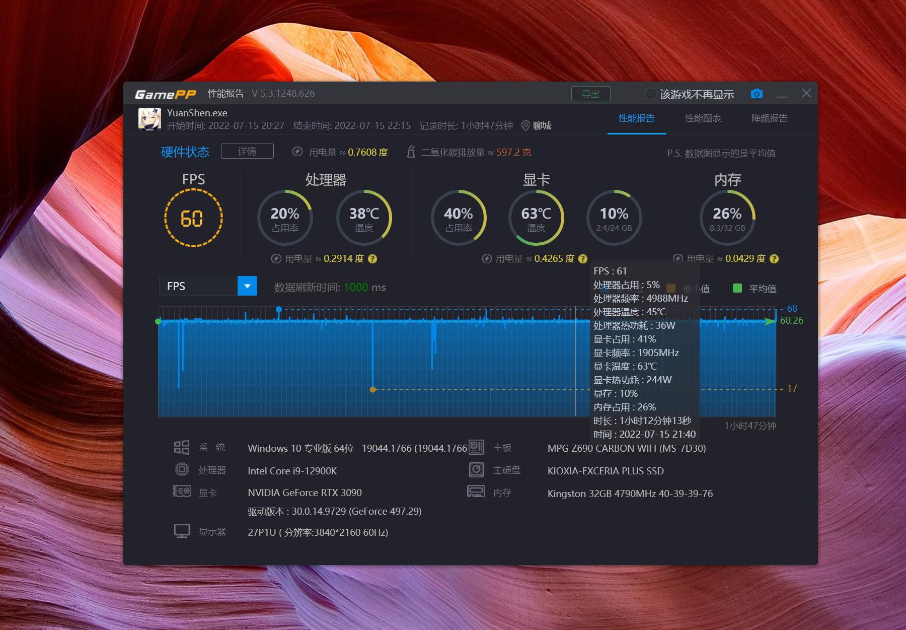Viewport: 906px width, 630px height.
Task: Click the location pin icon beside 聊城
Action: (x=525, y=125)
